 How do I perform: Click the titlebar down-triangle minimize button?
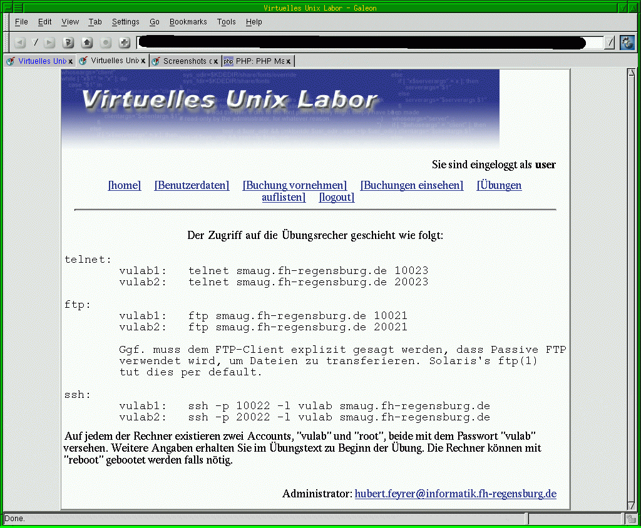point(623,8)
